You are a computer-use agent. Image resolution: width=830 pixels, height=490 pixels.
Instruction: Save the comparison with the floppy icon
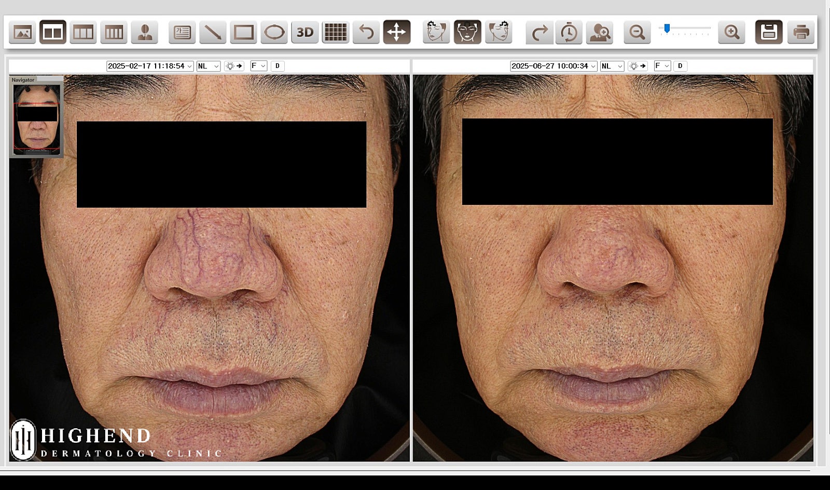(768, 33)
